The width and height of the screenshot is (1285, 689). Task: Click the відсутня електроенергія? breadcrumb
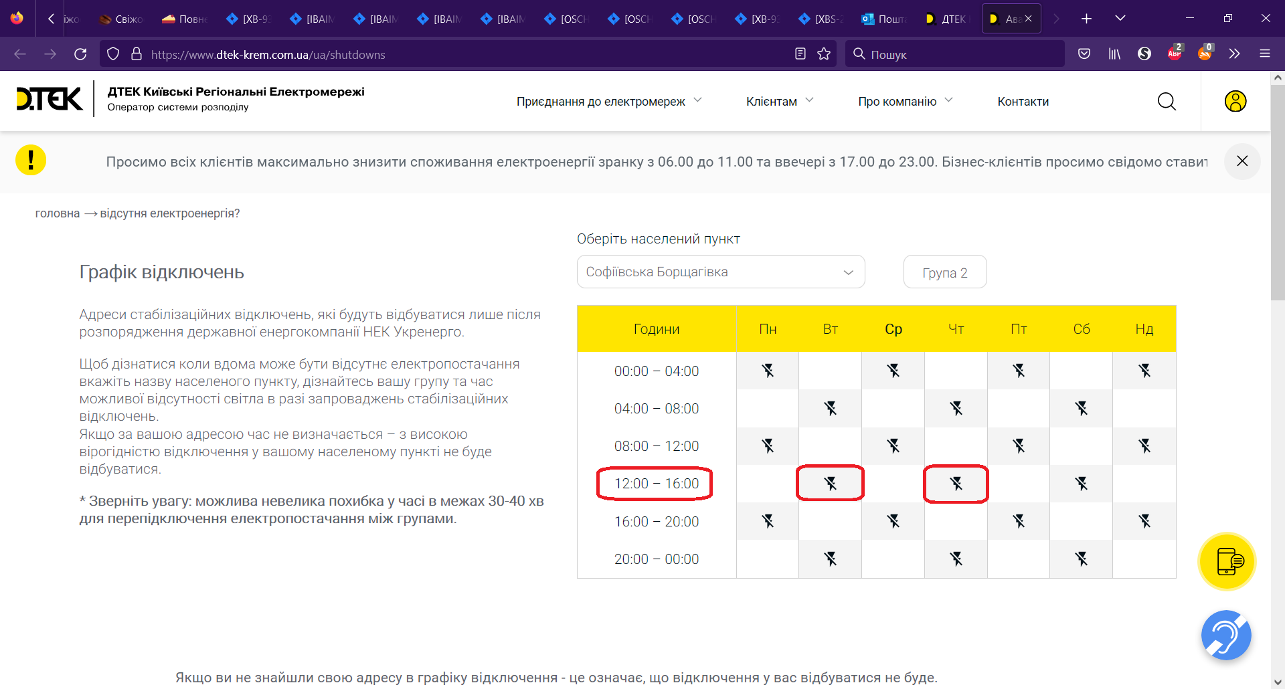[x=170, y=213]
